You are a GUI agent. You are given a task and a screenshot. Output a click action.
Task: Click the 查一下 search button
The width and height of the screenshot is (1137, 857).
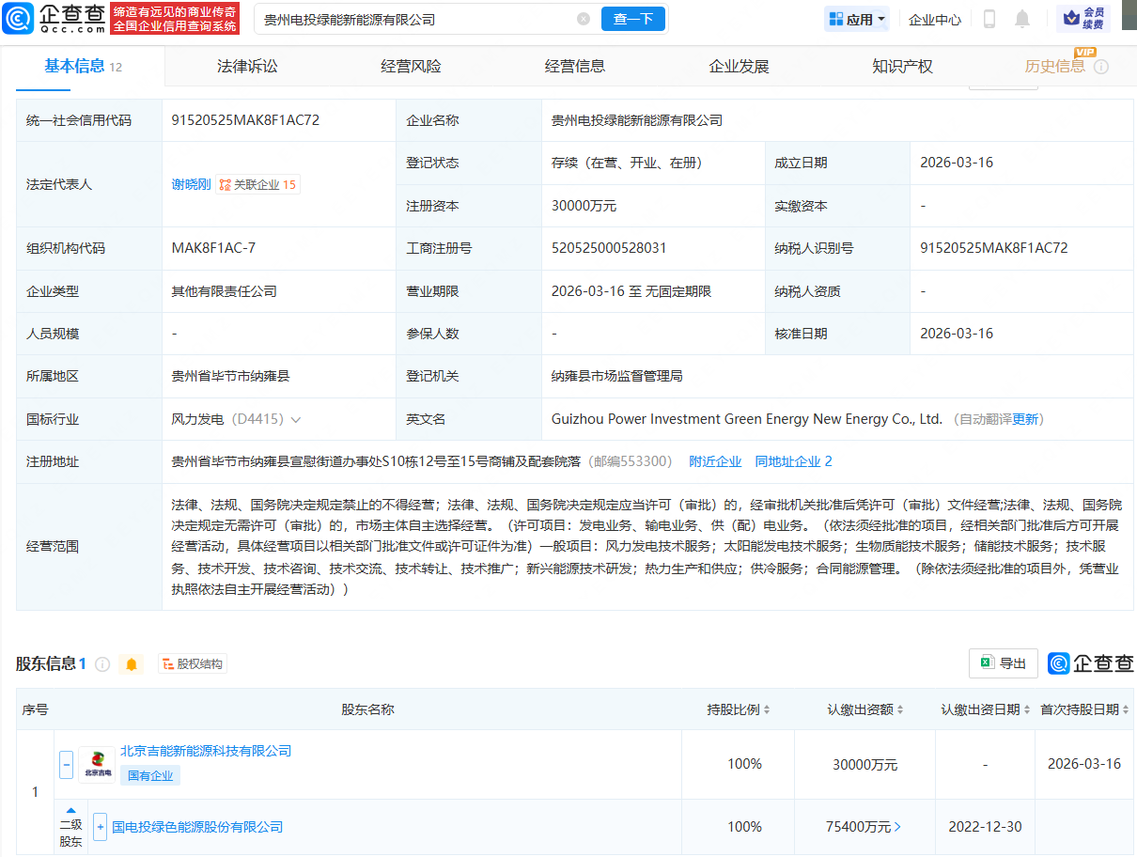(x=632, y=19)
